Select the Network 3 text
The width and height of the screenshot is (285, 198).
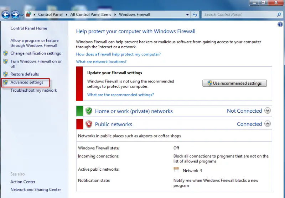[192, 171]
